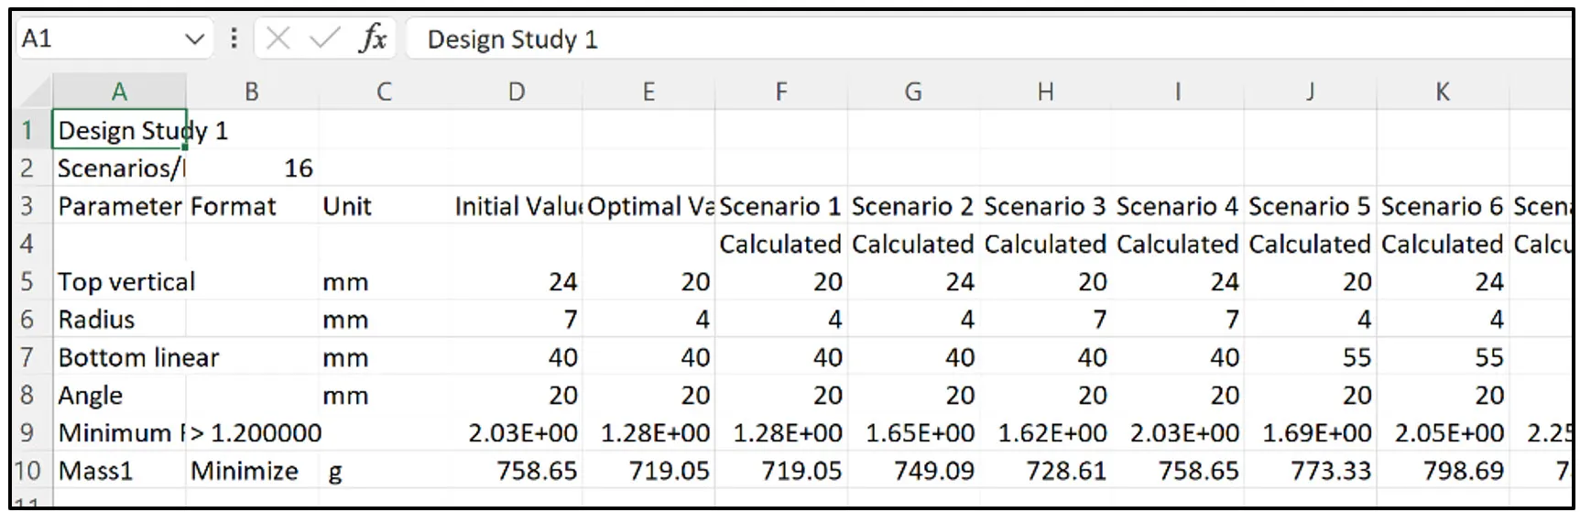Select column D header
This screenshot has width=1580, height=512.
coord(517,93)
